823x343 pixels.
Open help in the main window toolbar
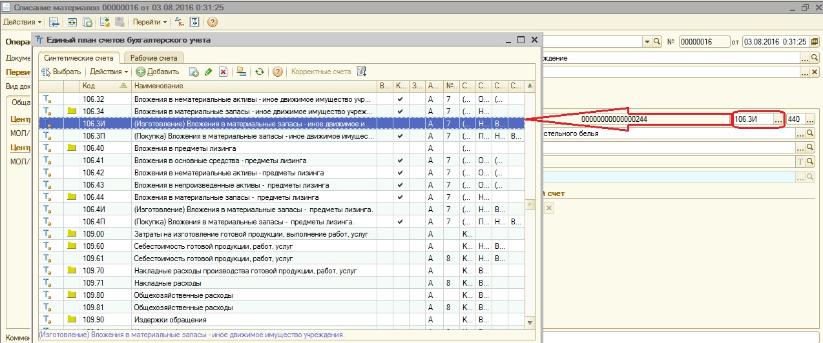(212, 22)
